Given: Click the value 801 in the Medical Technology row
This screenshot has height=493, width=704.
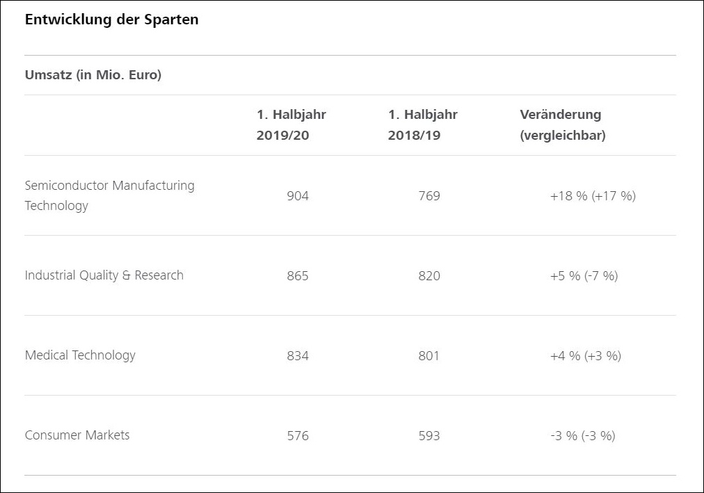Looking at the screenshot, I should coord(429,356).
